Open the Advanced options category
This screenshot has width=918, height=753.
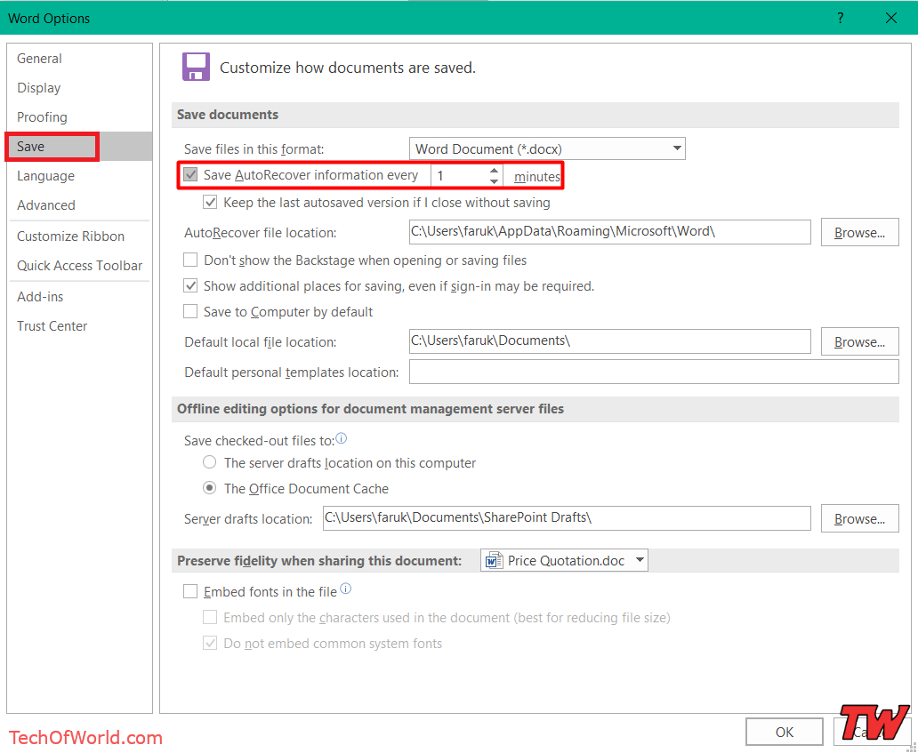point(46,205)
